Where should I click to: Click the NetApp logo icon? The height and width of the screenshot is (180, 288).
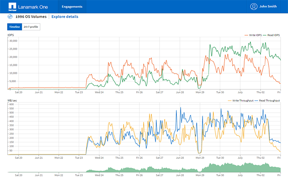[x=12, y=6]
